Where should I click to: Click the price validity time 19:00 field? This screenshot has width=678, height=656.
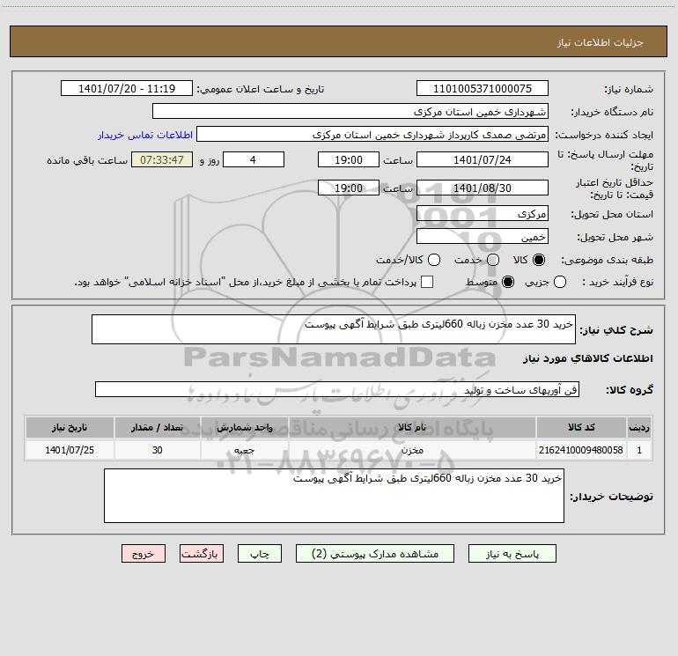pos(349,188)
